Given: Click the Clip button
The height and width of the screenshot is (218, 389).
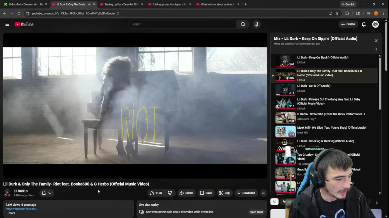Looking at the screenshot, I should (224, 193).
